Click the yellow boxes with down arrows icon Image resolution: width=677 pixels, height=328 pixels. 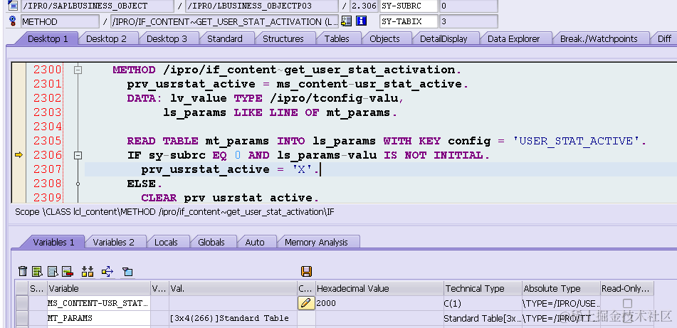88,272
